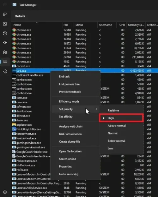This screenshot has height=197, width=158.
Task: Click the LenovoUtilityService.exe icon
Action: point(14,188)
